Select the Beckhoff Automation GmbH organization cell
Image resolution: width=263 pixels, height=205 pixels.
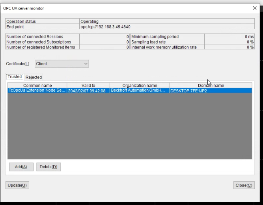(140, 90)
